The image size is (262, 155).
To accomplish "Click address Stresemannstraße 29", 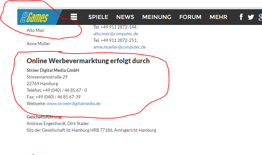I will point(47,77).
